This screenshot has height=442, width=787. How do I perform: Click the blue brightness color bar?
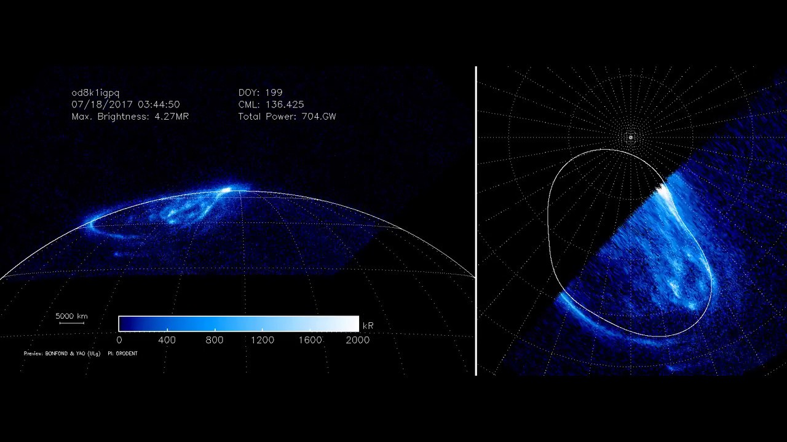tap(239, 324)
